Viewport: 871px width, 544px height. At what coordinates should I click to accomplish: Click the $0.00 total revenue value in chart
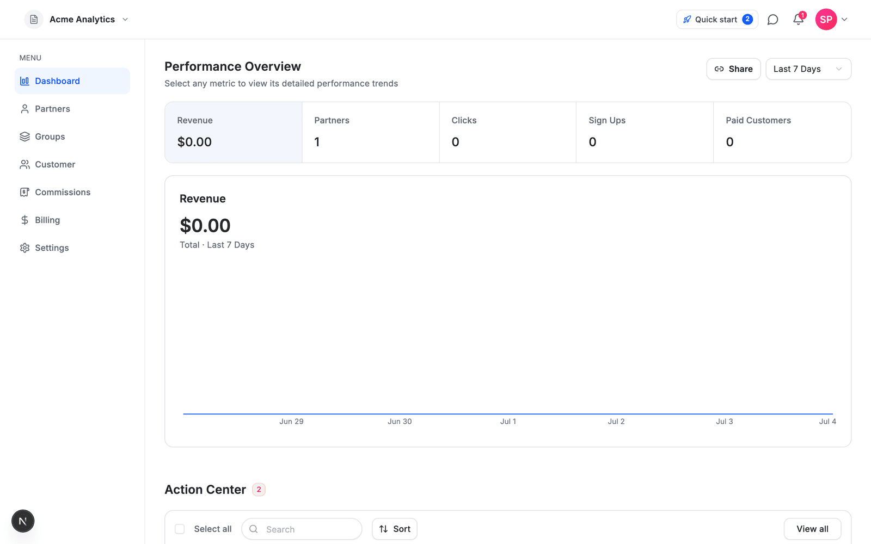tap(205, 226)
